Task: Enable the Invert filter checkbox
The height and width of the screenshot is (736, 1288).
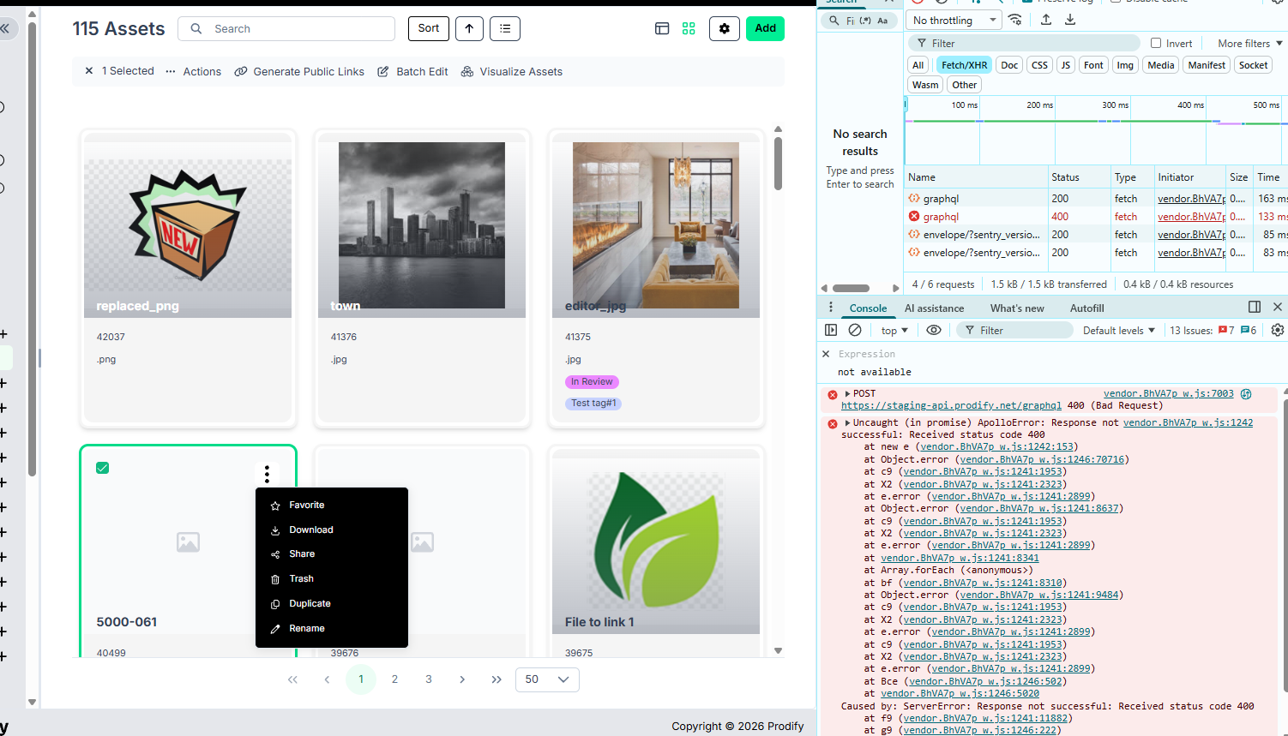Action: coord(1156,43)
